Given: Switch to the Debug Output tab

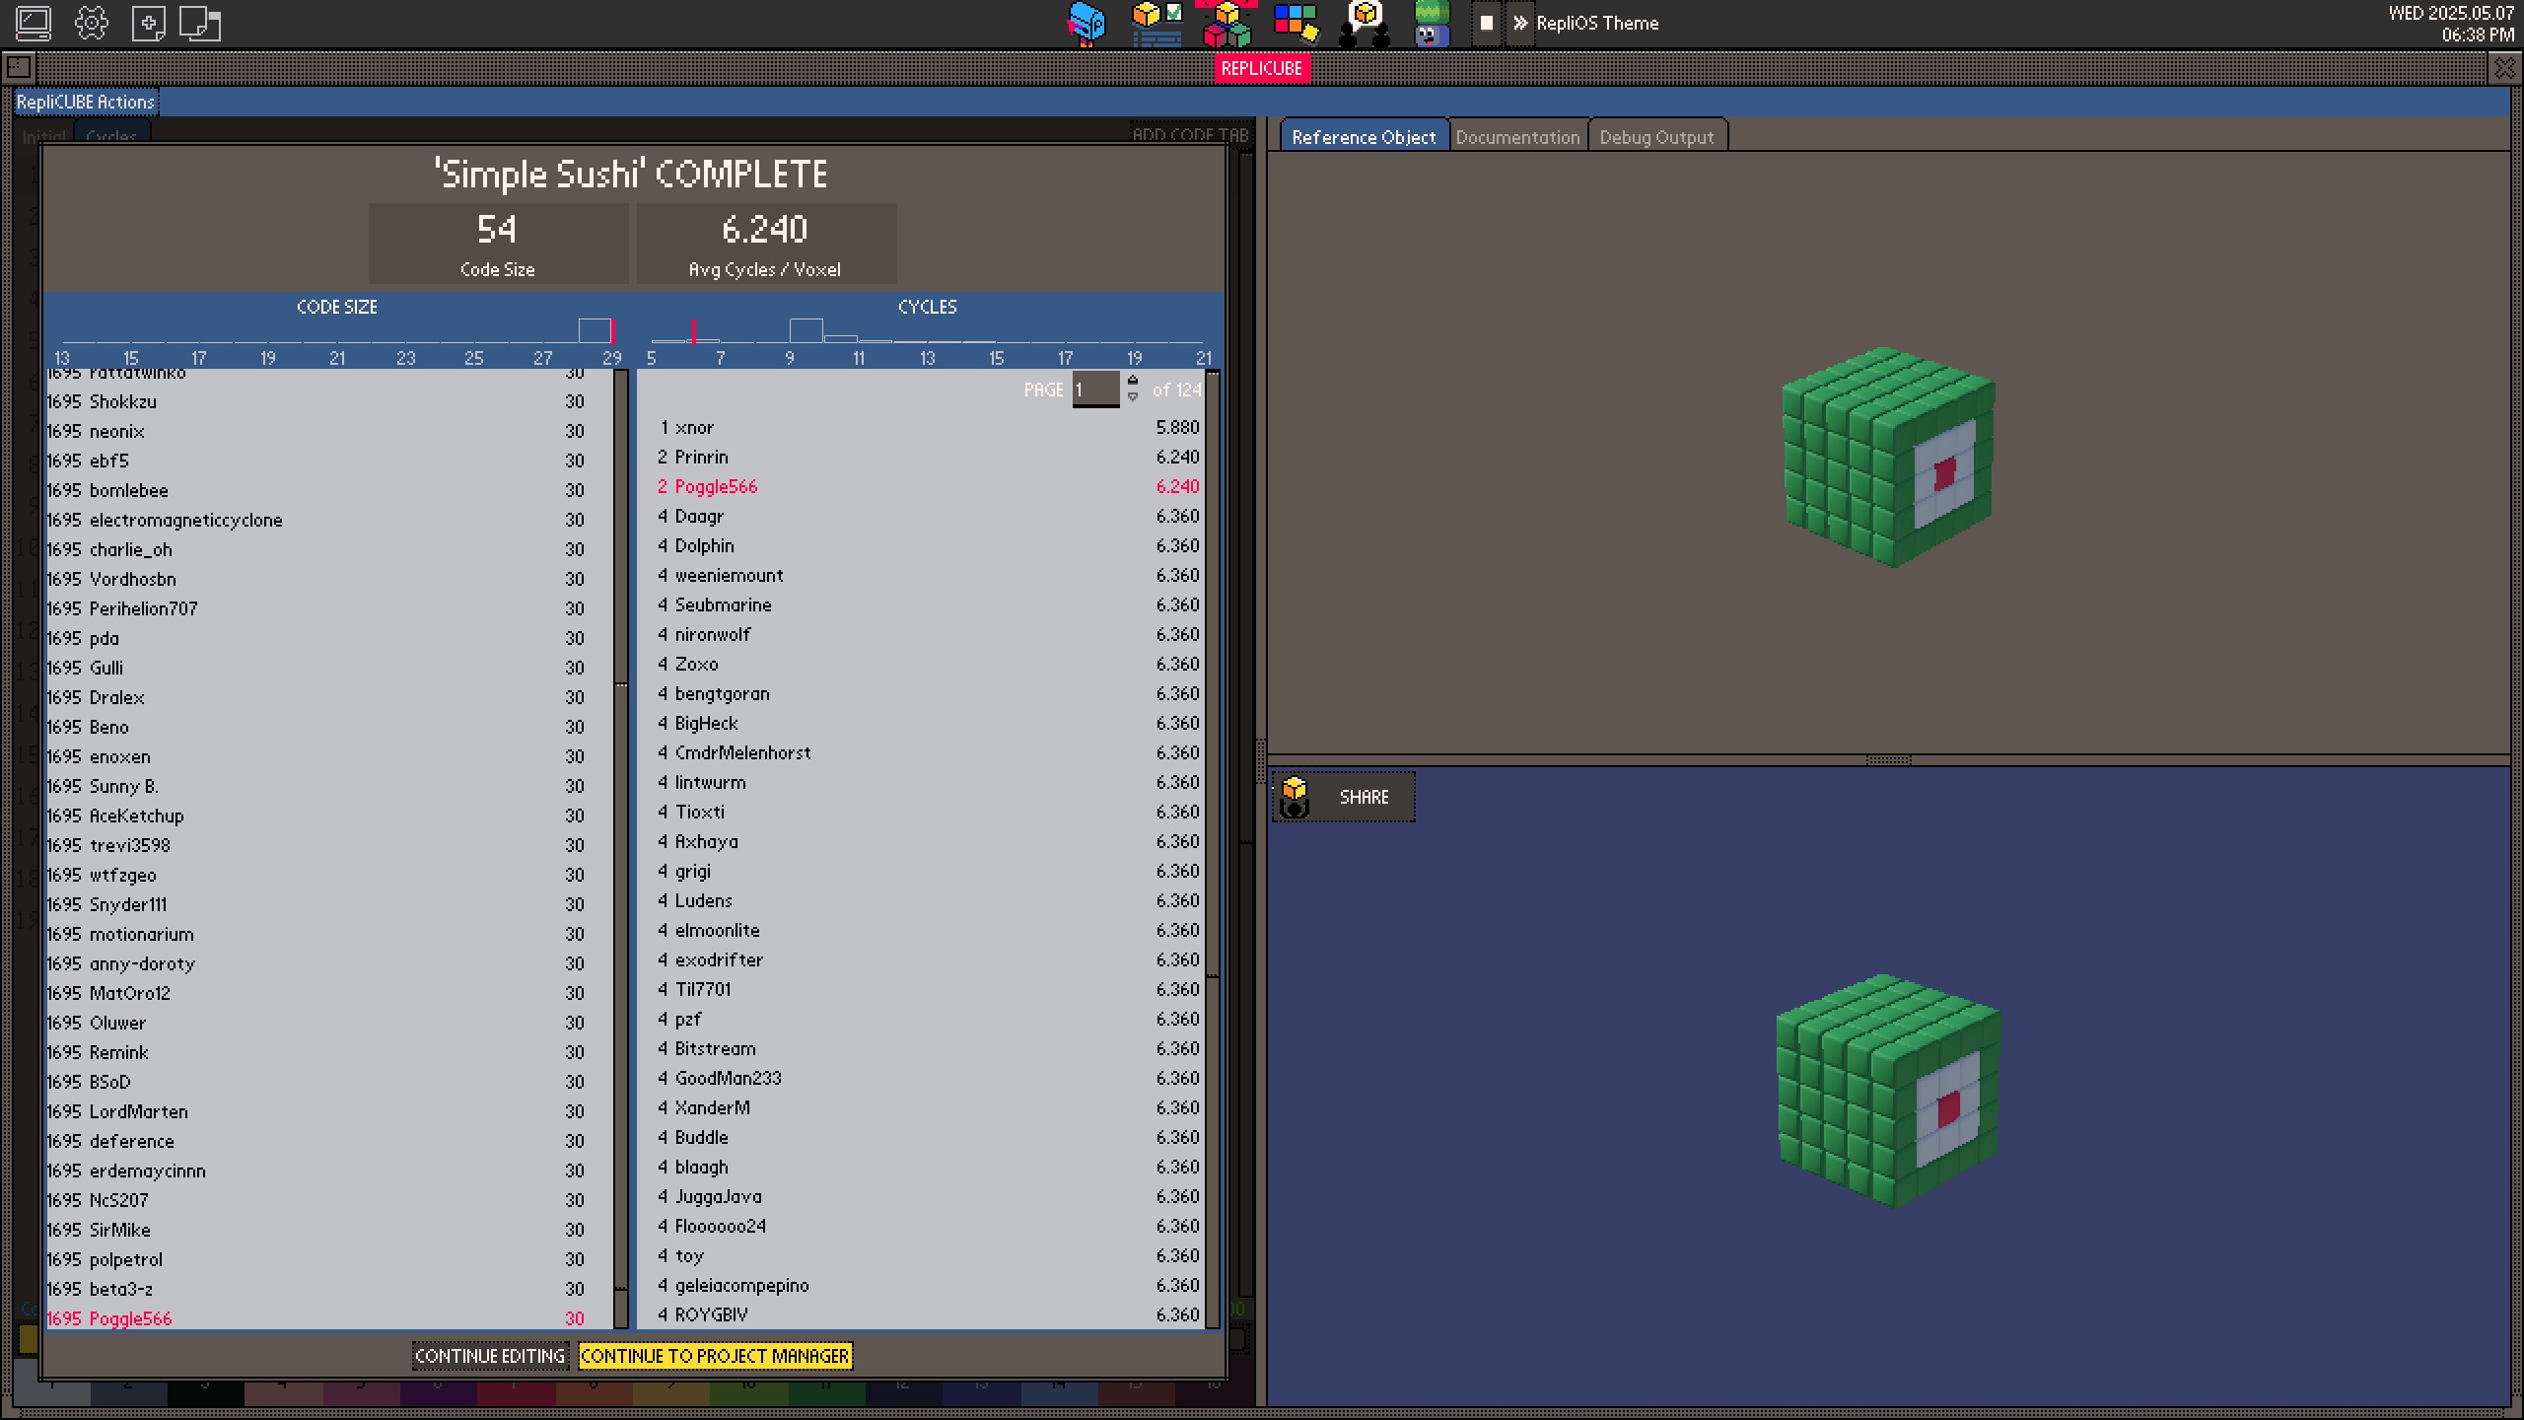Looking at the screenshot, I should [1656, 137].
